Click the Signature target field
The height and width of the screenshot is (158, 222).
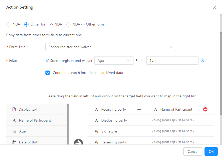click(x=109, y=131)
